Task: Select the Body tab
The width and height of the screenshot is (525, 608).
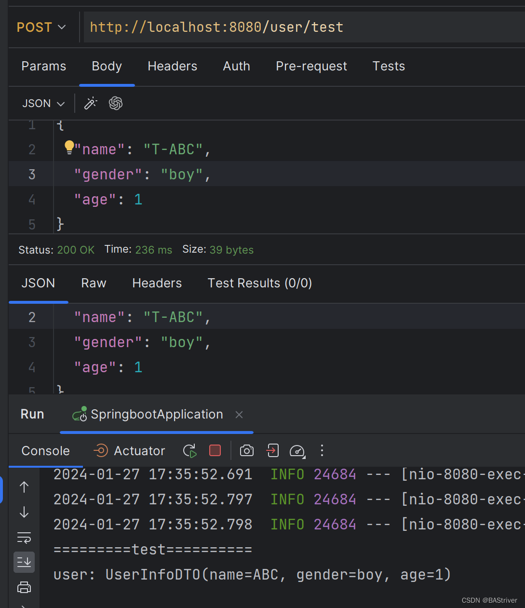Action: point(107,66)
